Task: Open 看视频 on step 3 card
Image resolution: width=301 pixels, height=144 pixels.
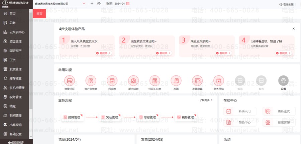Action: tap(223, 53)
